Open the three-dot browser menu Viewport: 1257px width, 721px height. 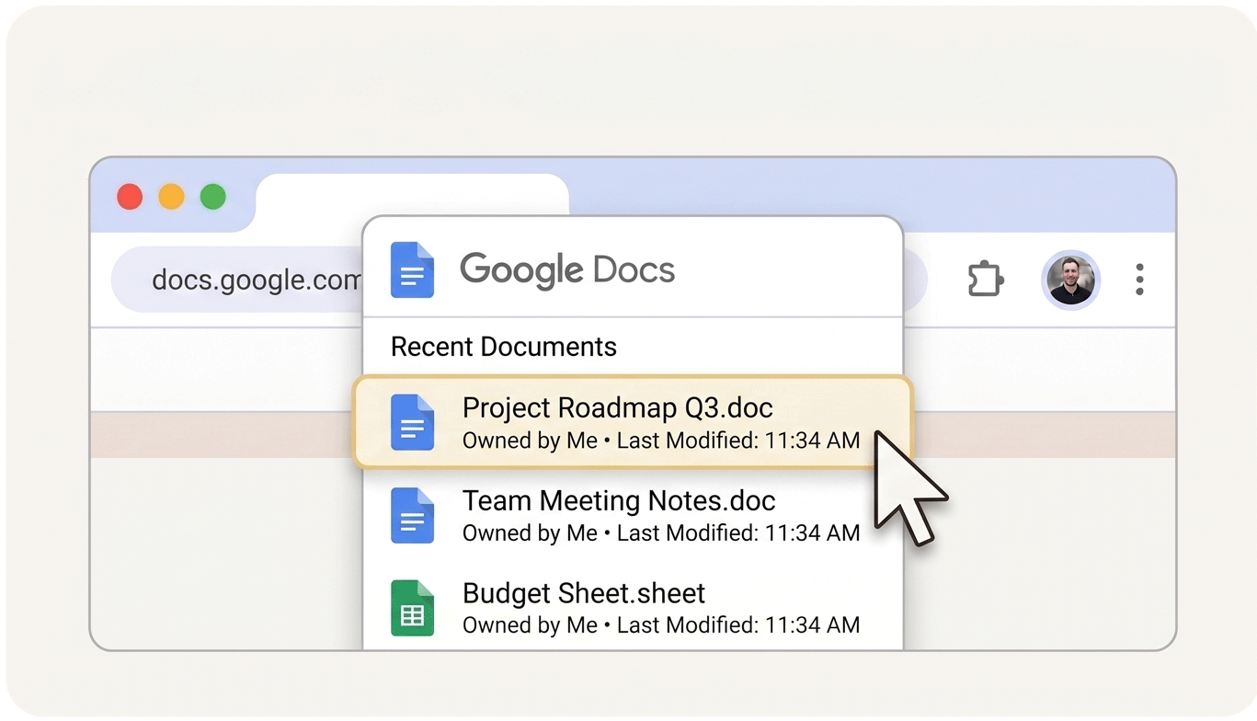tap(1139, 280)
